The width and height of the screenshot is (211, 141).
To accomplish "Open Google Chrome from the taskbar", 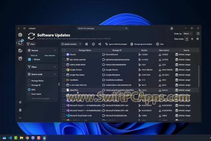I will click(27, 138).
